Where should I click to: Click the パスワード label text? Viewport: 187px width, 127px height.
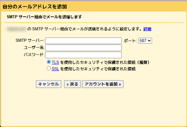(x=34, y=55)
